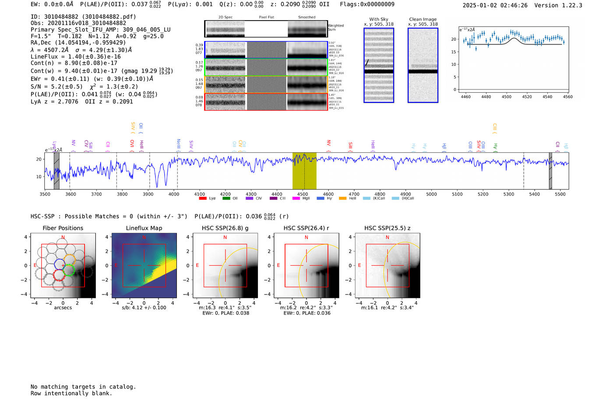Select the Weighted Sum 2D spectrum strip
The height and width of the screenshot is (417, 613).
pyautogui.click(x=266, y=29)
